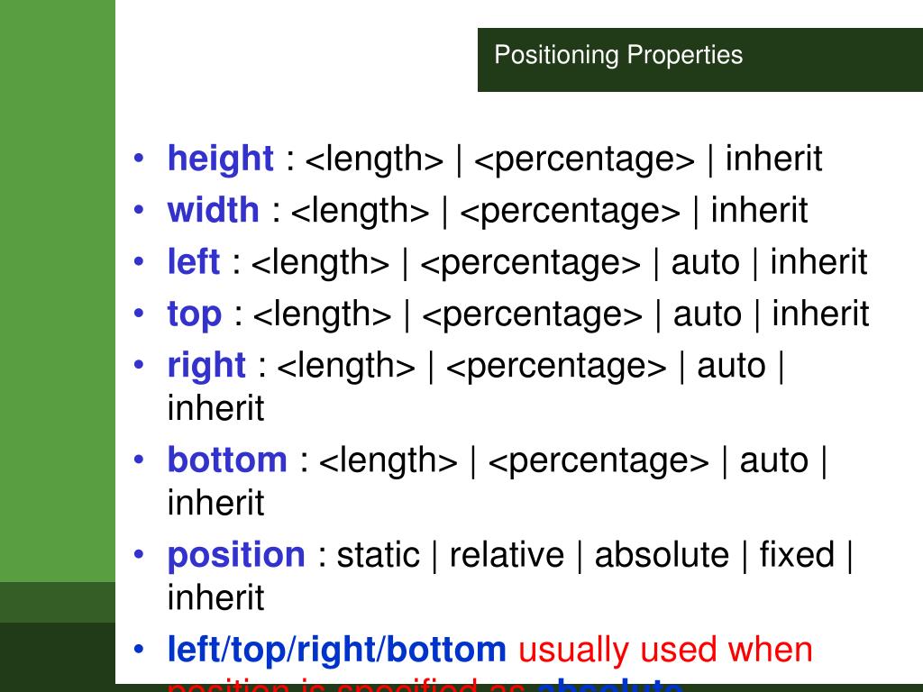Click the red 'usually used when' text
The width and height of the screenshot is (923, 692).
[x=665, y=650]
